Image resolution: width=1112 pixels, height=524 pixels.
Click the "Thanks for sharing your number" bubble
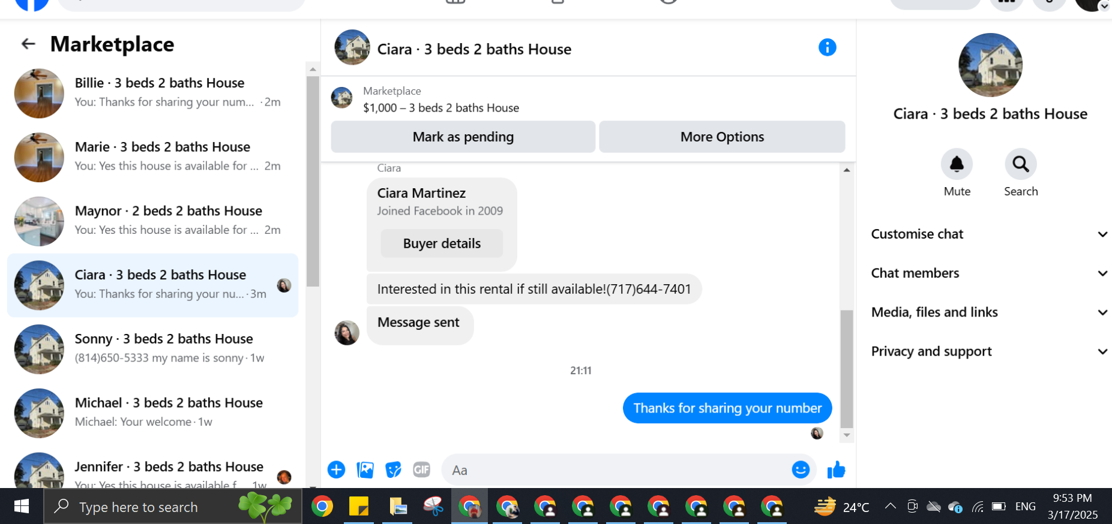click(727, 408)
